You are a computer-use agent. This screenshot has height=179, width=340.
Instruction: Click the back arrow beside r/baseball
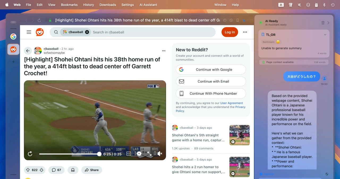coord(28,51)
